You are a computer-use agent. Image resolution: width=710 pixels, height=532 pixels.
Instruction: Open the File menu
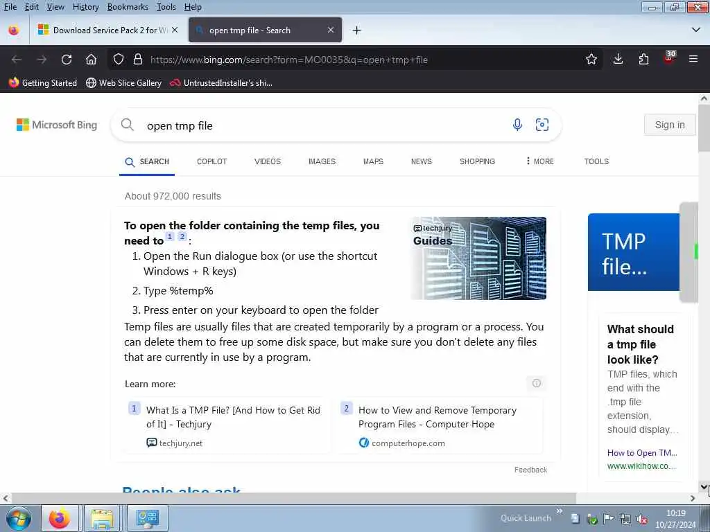10,7
